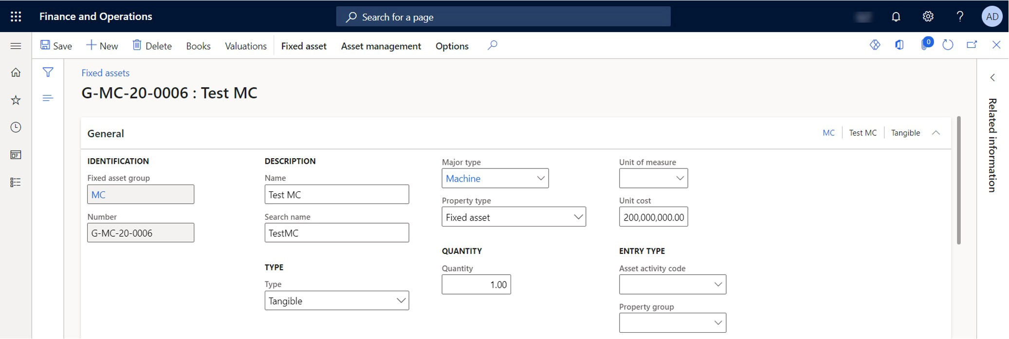Close the fixed asset form

click(996, 45)
